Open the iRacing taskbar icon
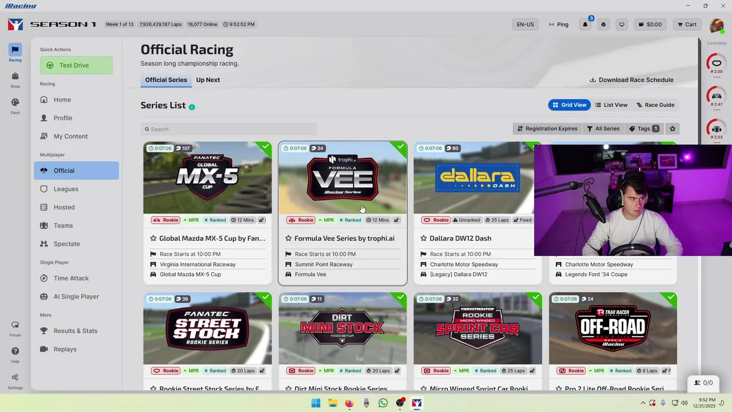Image resolution: width=732 pixels, height=412 pixels. 417,403
